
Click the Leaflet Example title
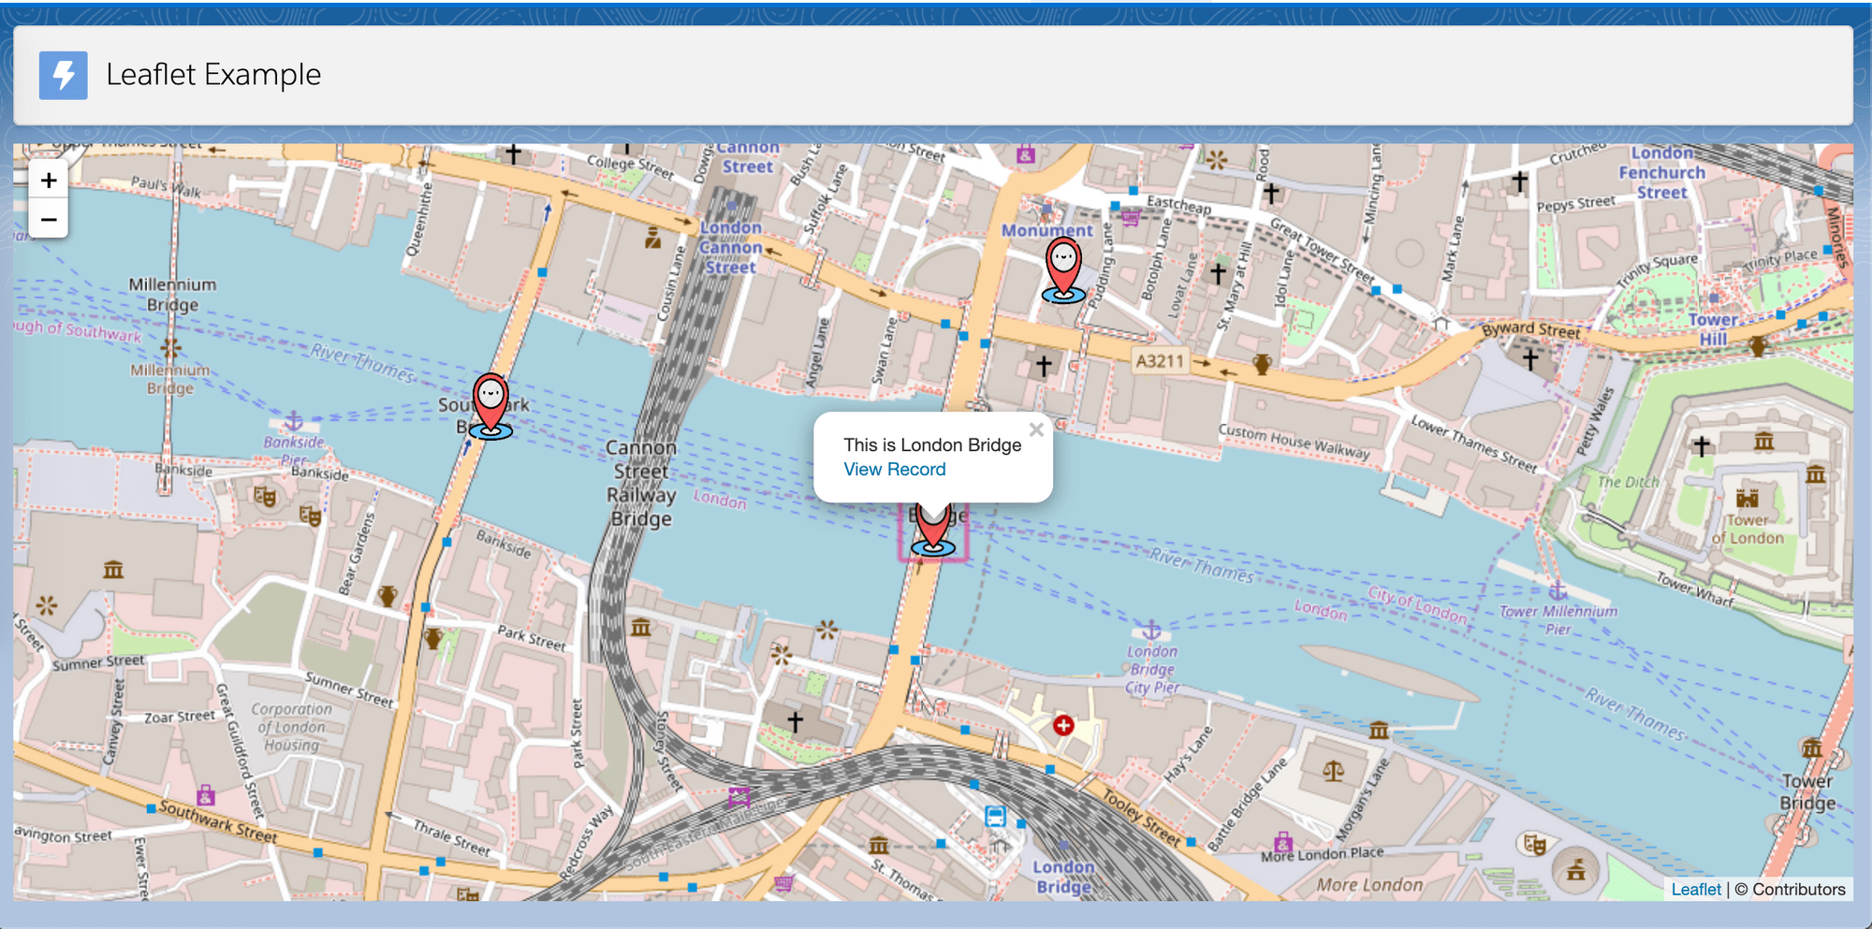coord(213,75)
